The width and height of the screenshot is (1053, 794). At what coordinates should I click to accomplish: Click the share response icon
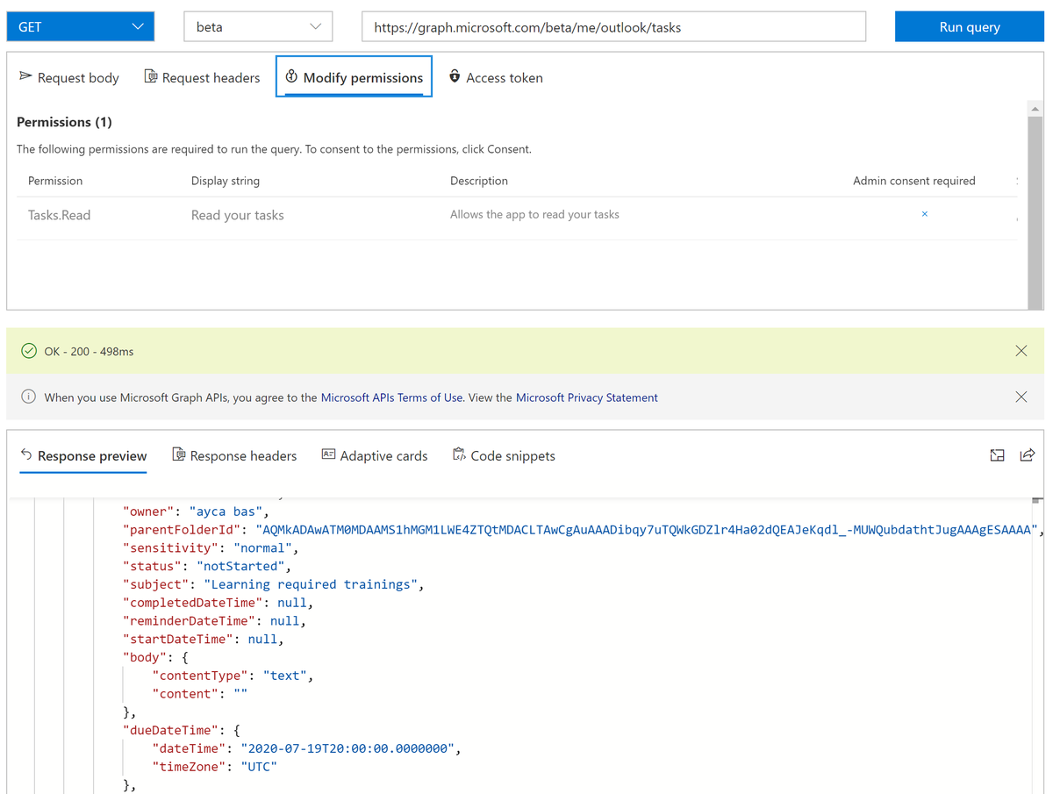click(x=1027, y=455)
